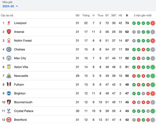This screenshot has width=156, height=124.
Task: Open the Crystal Palace team link
Action: (x=24, y=111)
